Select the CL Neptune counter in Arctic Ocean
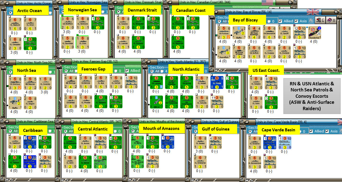 pos(15,24)
